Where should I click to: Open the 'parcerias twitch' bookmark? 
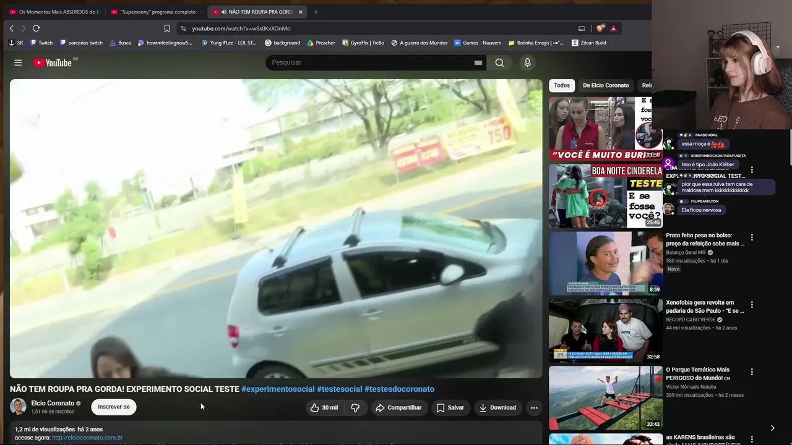click(x=81, y=43)
